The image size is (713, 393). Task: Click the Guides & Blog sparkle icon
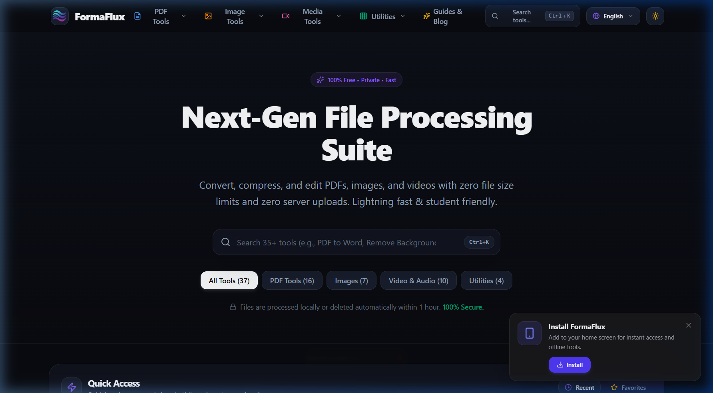(426, 16)
